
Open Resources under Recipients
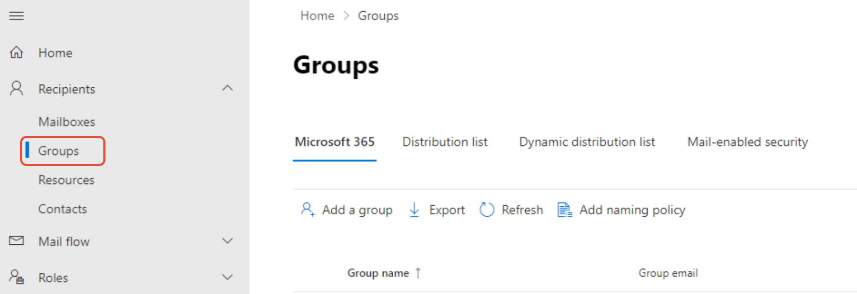[x=66, y=180]
